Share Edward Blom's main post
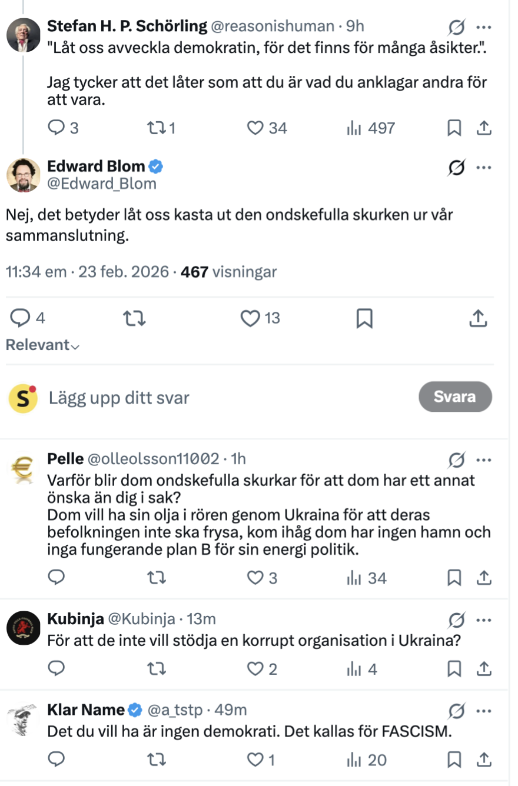The height and width of the screenshot is (786, 518). coord(479,318)
